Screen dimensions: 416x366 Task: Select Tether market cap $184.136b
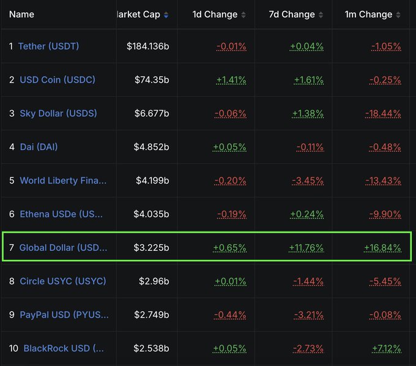[x=148, y=46]
